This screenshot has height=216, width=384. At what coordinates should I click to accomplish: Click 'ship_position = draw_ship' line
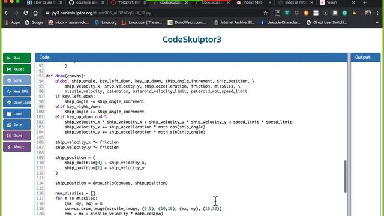point(112,183)
